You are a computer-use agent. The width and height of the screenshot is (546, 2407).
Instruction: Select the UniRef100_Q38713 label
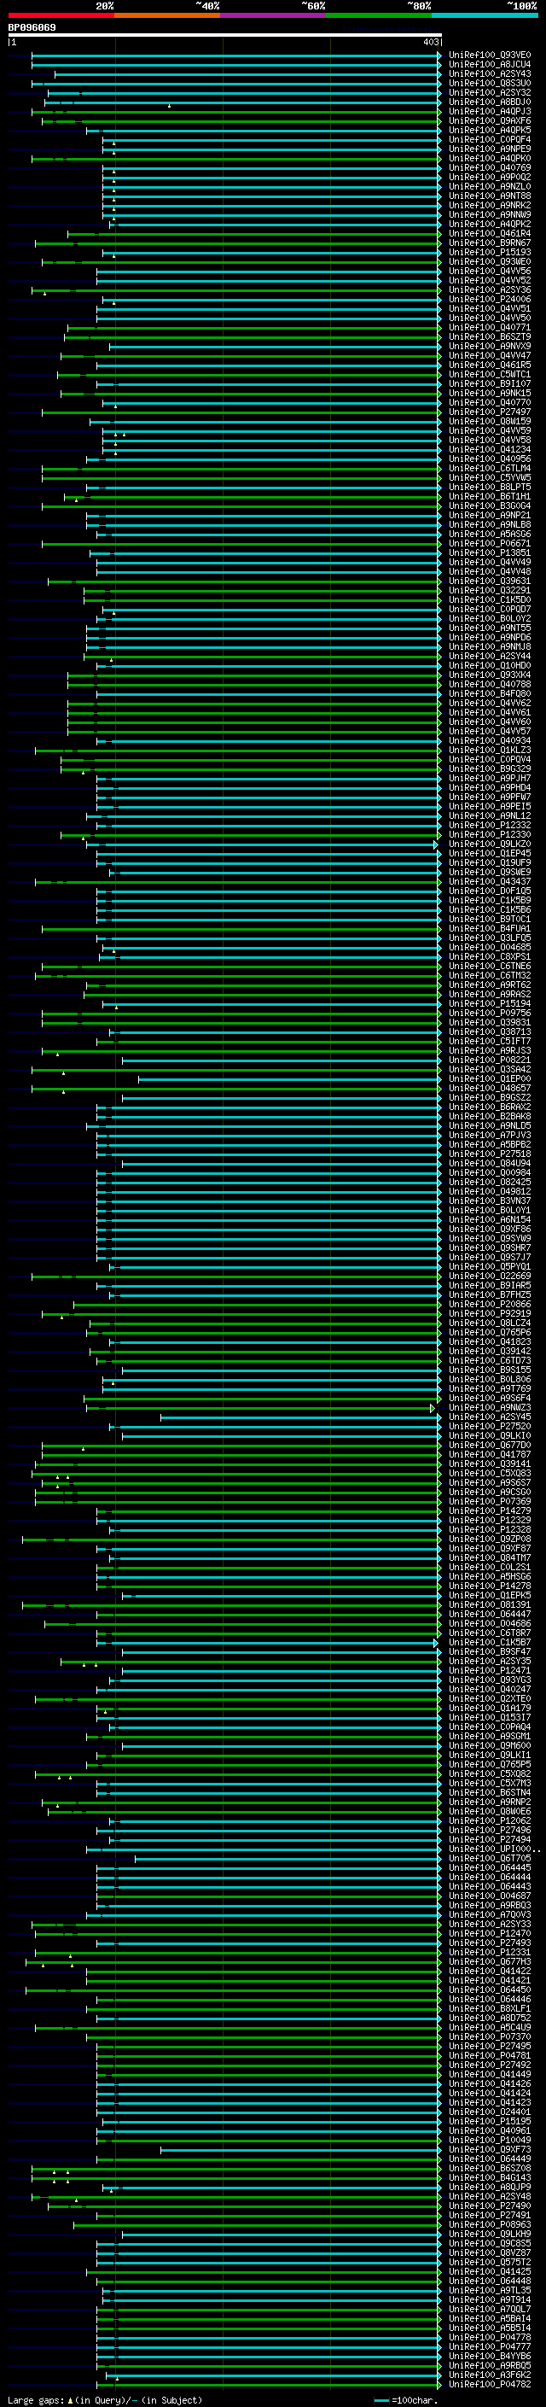point(489,1032)
